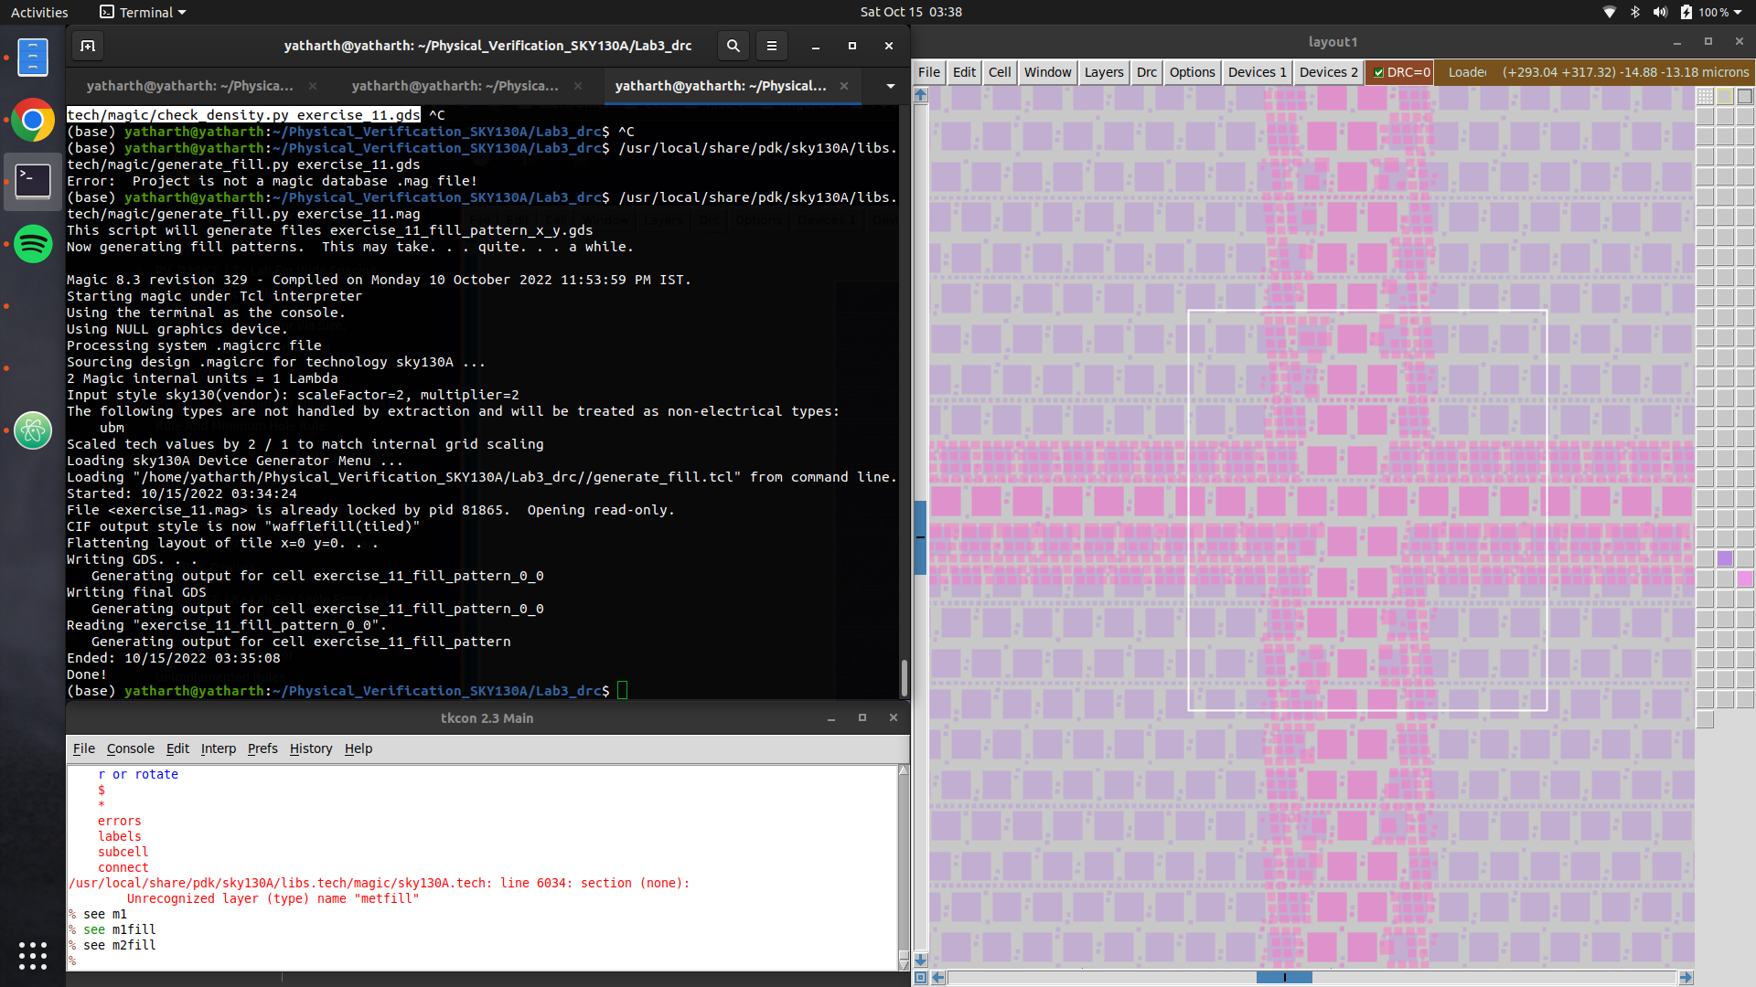Open the Options menu in Magic layout
This screenshot has width=1756, height=987.
[1192, 72]
